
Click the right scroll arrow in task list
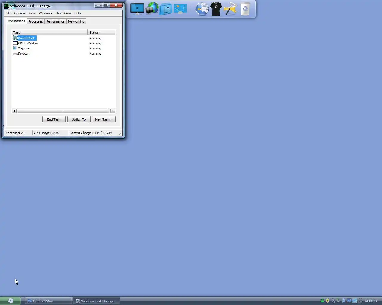click(x=113, y=111)
